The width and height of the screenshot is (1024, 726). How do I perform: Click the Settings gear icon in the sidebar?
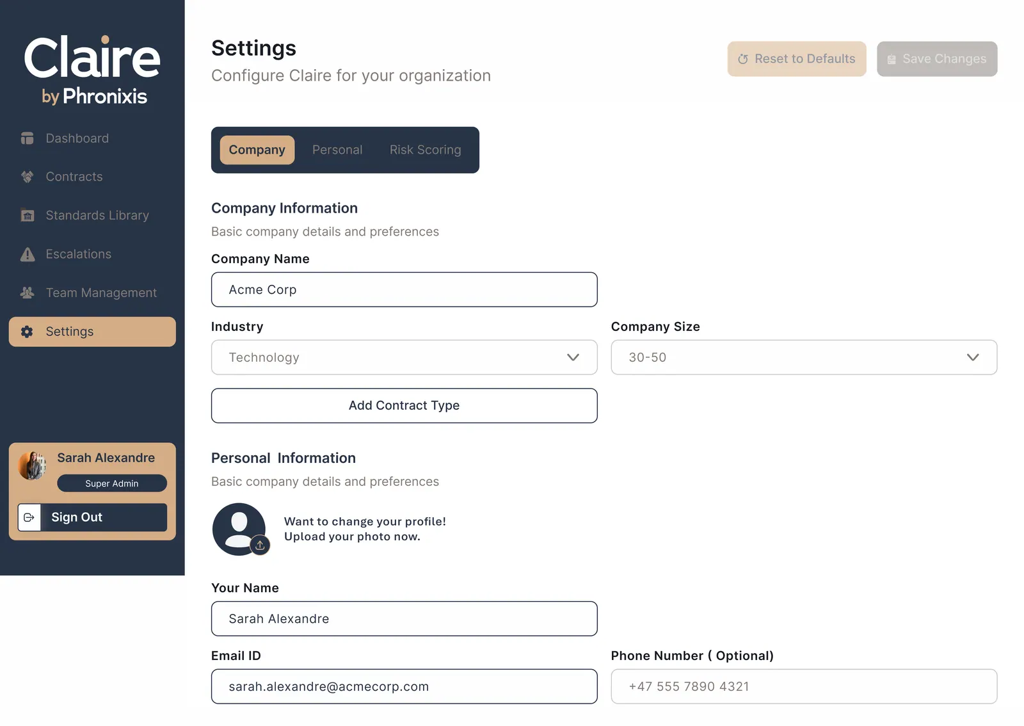click(27, 332)
